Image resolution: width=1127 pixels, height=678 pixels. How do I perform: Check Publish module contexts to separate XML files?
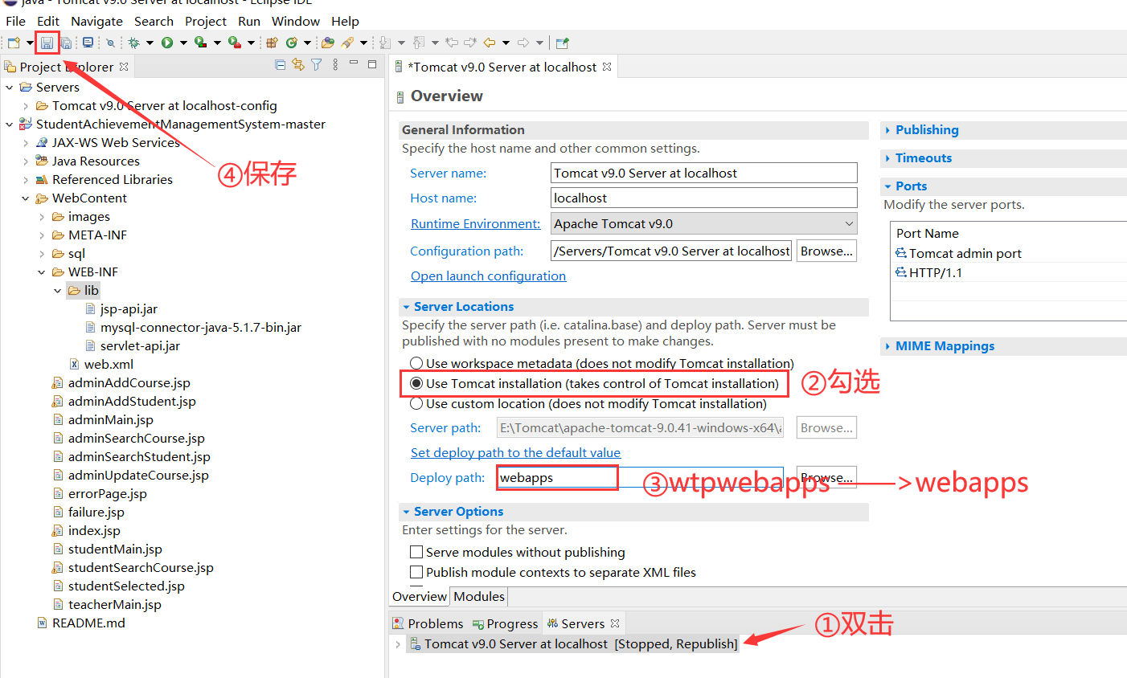point(416,572)
